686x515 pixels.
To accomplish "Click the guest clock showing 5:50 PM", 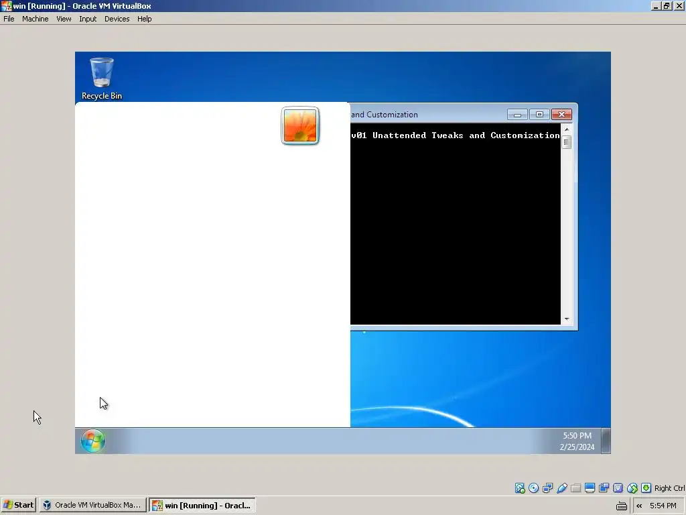I will pos(577,441).
